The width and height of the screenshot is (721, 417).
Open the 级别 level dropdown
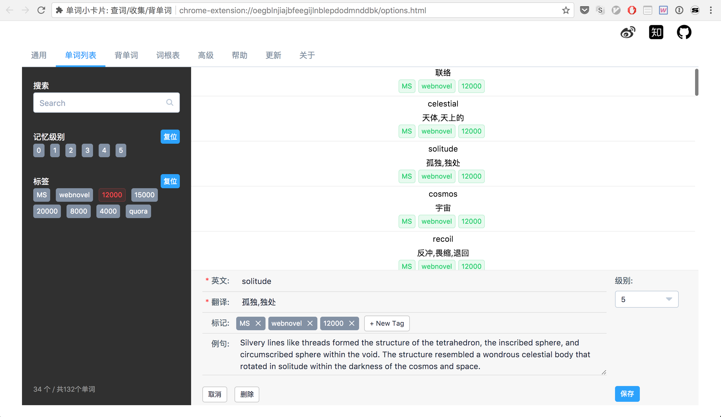[646, 300]
